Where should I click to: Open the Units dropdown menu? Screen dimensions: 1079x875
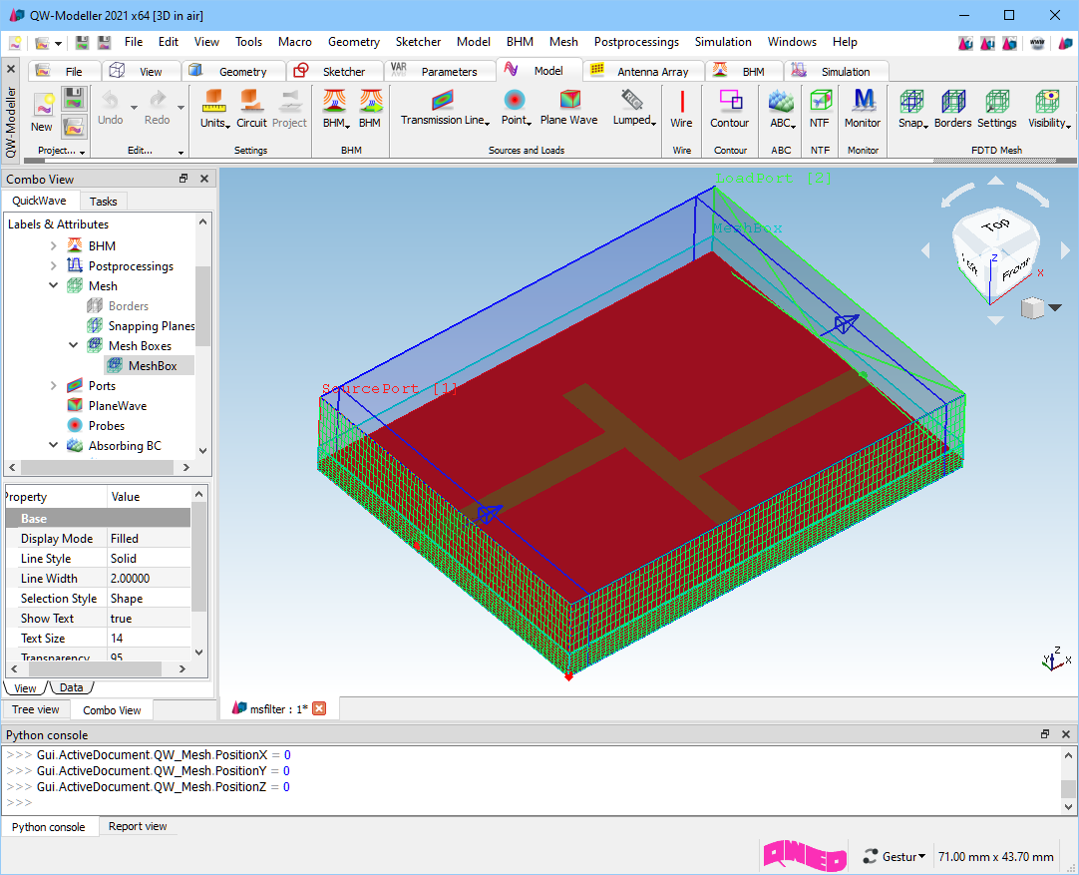click(x=214, y=123)
